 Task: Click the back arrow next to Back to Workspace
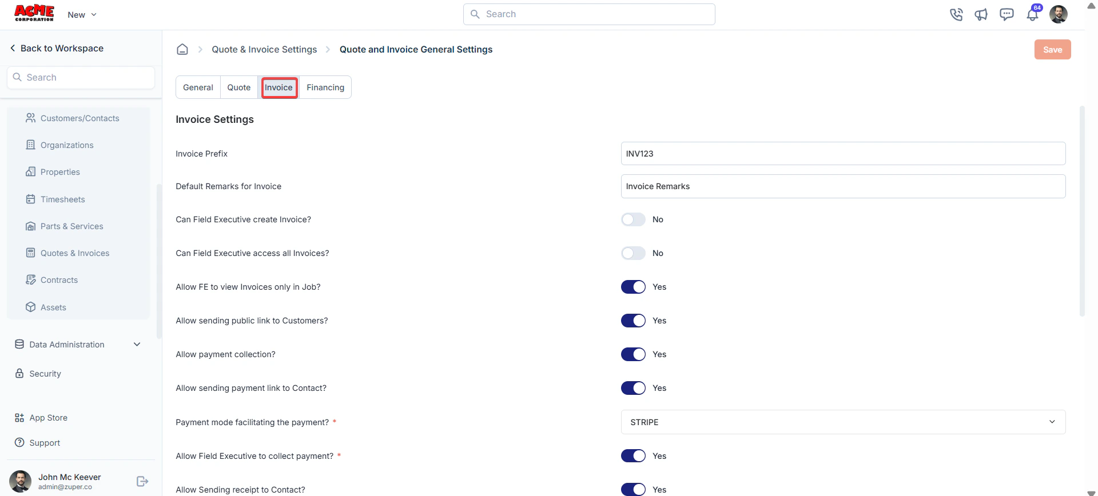point(13,48)
